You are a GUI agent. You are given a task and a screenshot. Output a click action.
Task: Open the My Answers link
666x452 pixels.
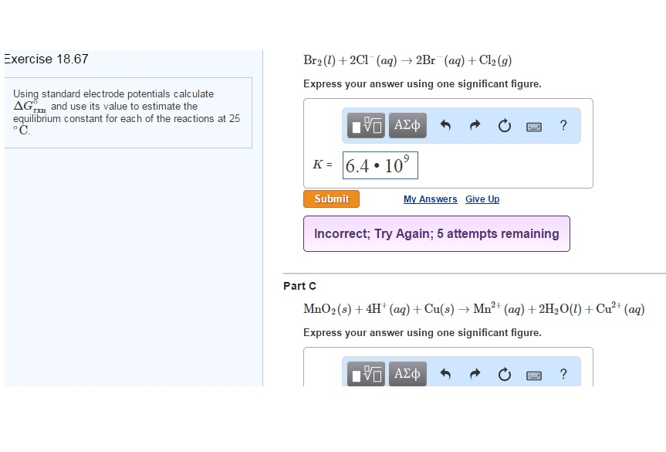[430, 199]
